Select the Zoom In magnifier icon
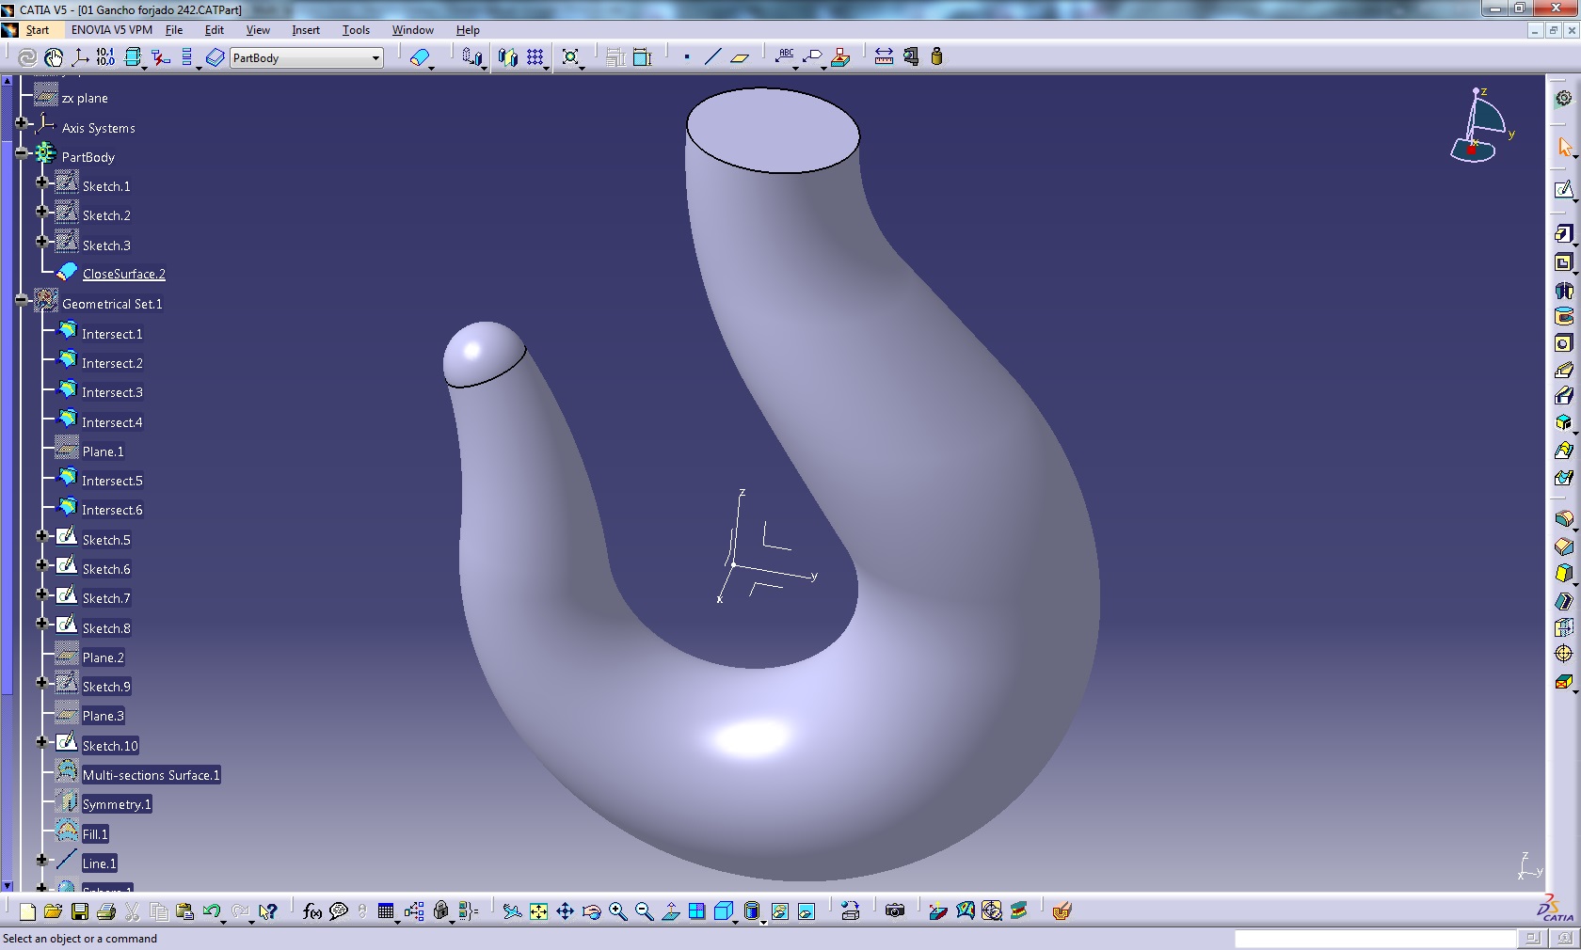Screen dimensions: 1581x950 pos(617,910)
